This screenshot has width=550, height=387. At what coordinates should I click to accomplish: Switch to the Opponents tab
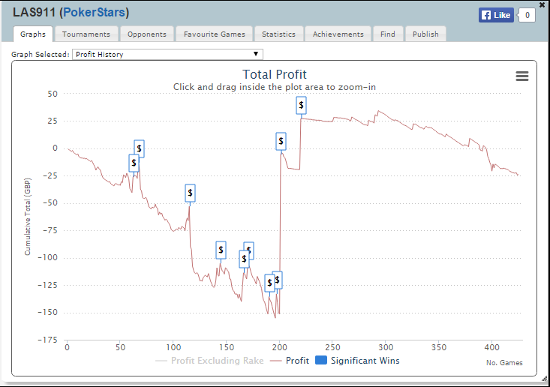click(146, 34)
